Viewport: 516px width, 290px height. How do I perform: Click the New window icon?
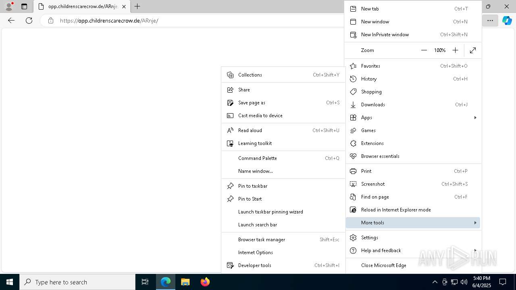353,22
